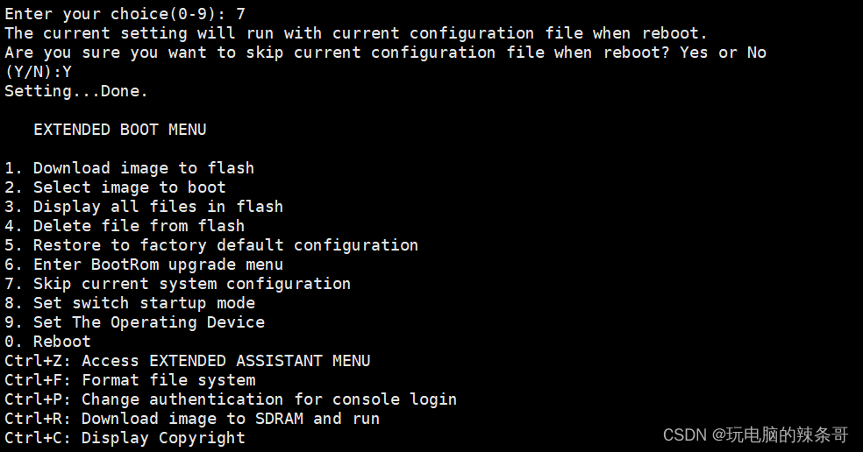Click the "Ctrl+F: Format file system" line
The width and height of the screenshot is (863, 452).
[130, 380]
